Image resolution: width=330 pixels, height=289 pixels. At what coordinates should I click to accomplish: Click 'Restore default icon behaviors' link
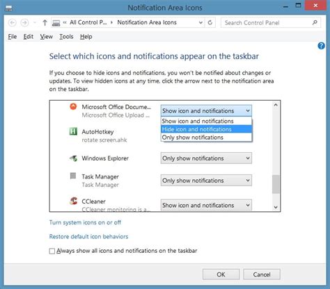click(88, 237)
